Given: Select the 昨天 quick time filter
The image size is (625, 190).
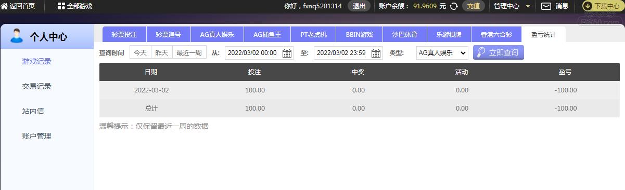Looking at the screenshot, I should [x=162, y=52].
